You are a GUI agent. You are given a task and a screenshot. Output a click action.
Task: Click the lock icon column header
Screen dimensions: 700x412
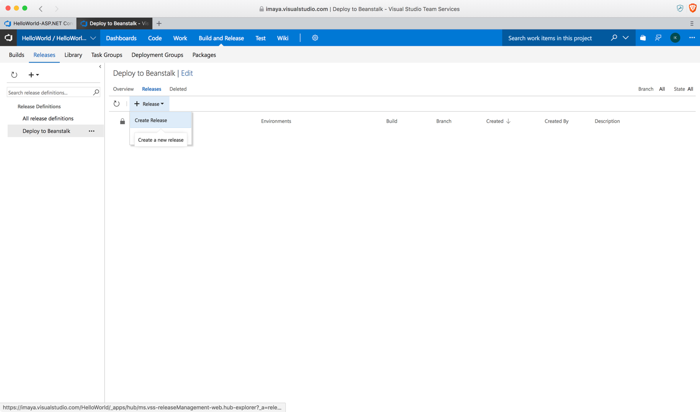122,121
